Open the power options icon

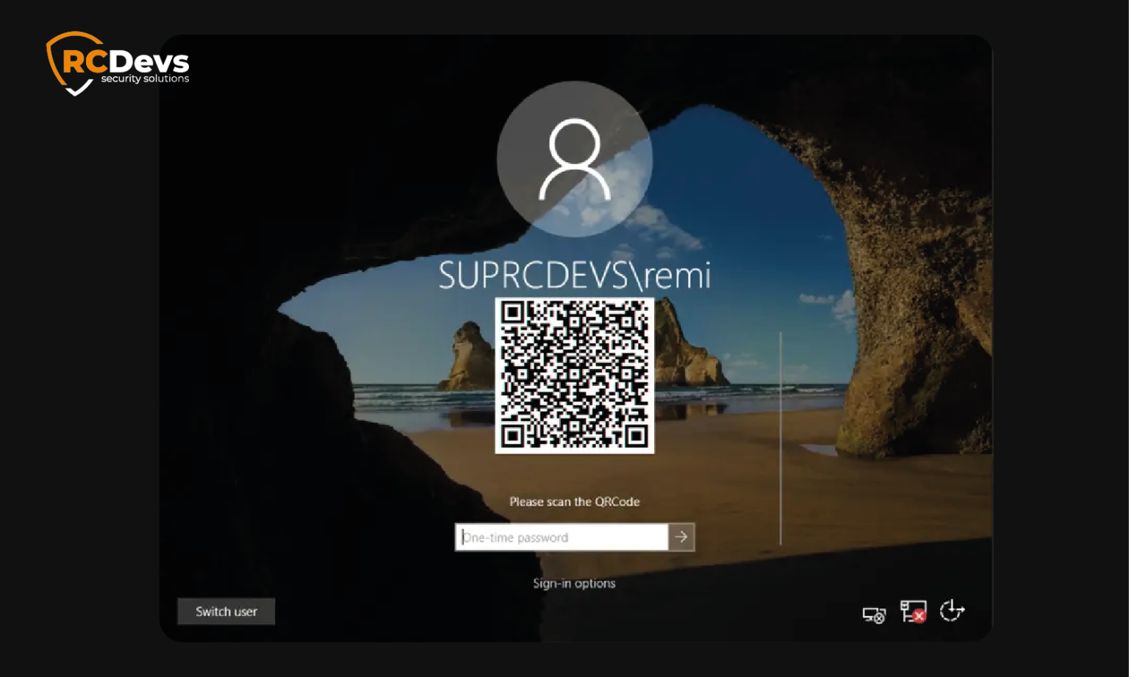(953, 611)
